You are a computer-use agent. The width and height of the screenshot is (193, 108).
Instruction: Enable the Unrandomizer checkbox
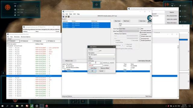[140, 39]
